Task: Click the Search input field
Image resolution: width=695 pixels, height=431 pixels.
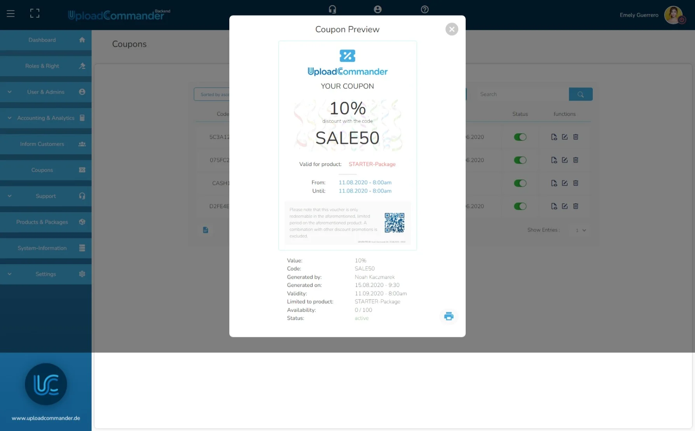Action: point(522,94)
